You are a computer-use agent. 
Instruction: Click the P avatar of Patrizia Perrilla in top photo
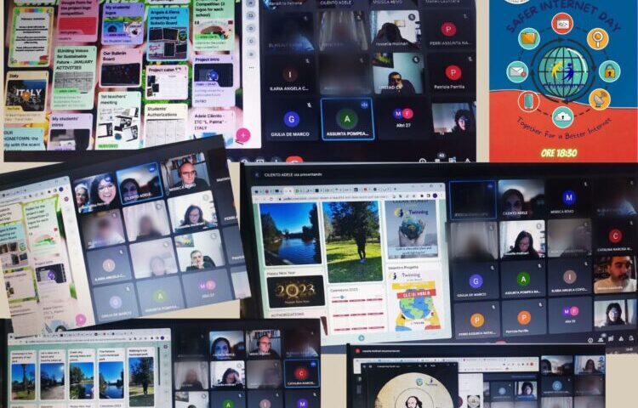tap(453, 73)
